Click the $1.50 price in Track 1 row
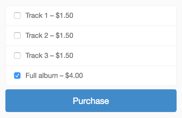The width and height of the screenshot is (182, 118). tap(64, 16)
